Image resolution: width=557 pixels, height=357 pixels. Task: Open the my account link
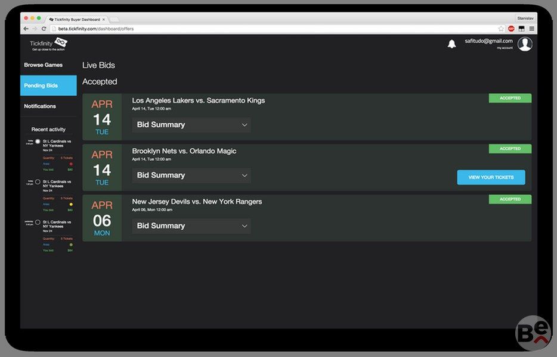click(505, 48)
